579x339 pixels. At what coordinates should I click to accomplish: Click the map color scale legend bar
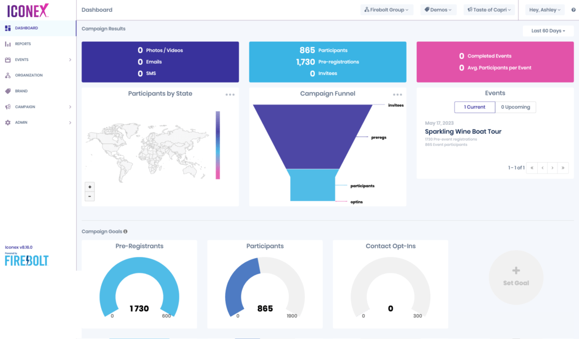[218, 145]
